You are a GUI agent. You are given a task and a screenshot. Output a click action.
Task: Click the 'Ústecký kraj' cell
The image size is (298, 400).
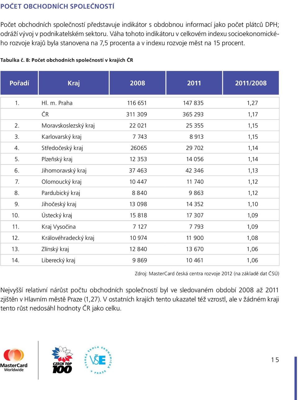tap(57, 215)
